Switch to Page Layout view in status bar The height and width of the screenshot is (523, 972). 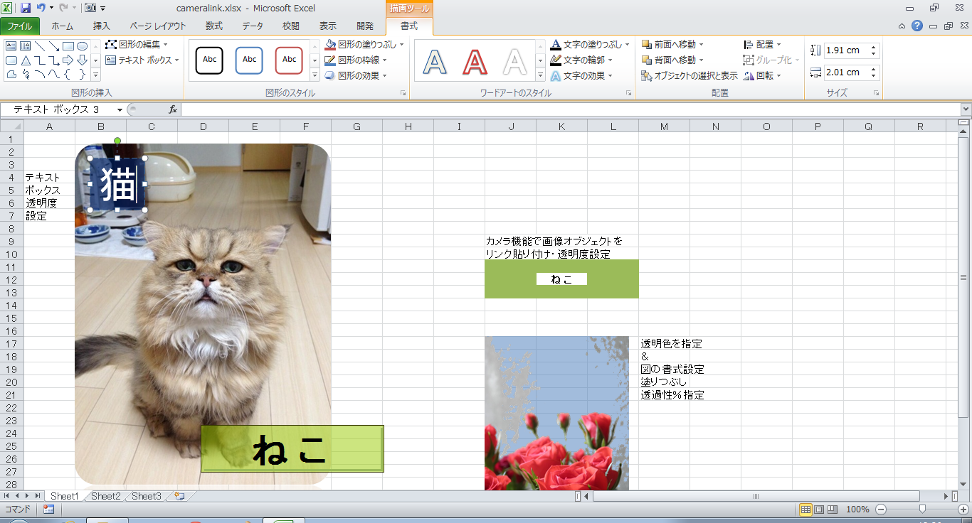(x=819, y=509)
